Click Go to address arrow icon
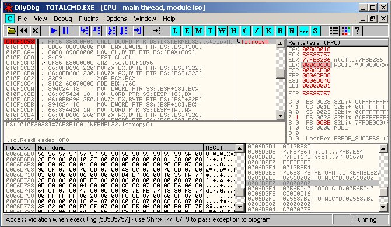 coord(157,31)
